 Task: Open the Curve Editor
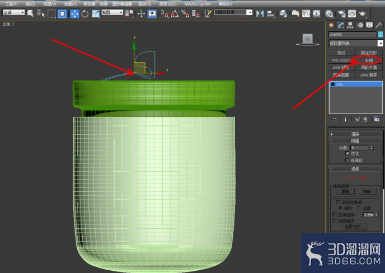click(306, 13)
